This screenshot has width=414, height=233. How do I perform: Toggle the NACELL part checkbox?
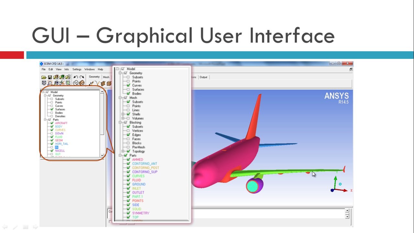tap(52, 150)
